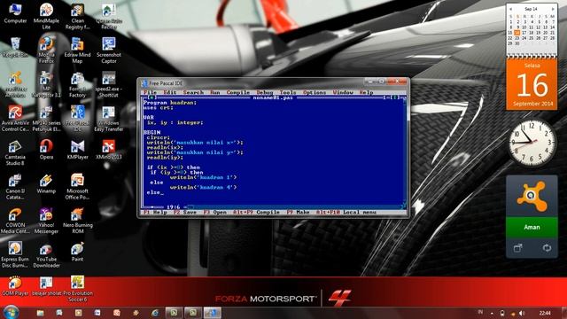The image size is (567, 319).
Task: Click F2 Save in the status line
Action: 185,213
